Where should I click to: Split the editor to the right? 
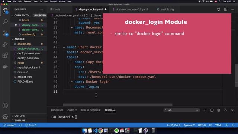[226, 9]
